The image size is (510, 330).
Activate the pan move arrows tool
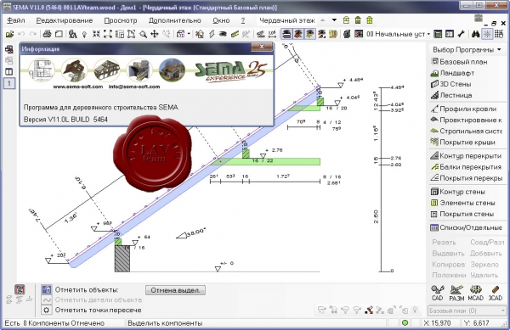click(x=155, y=34)
